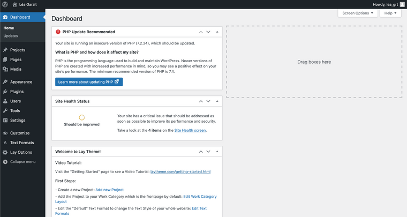Click the WordPress logo icon
407x217 pixels.
[x=5, y=4]
